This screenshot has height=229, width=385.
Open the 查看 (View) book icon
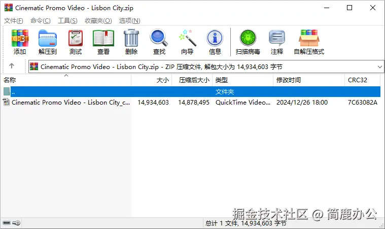(x=103, y=38)
